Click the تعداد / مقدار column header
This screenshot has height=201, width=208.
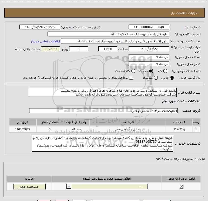click(x=49, y=122)
